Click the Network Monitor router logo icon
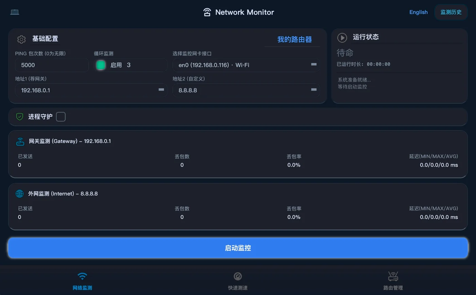 pyautogui.click(x=207, y=12)
